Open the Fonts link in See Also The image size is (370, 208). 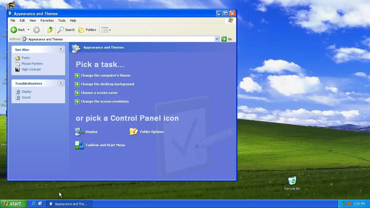(25, 58)
